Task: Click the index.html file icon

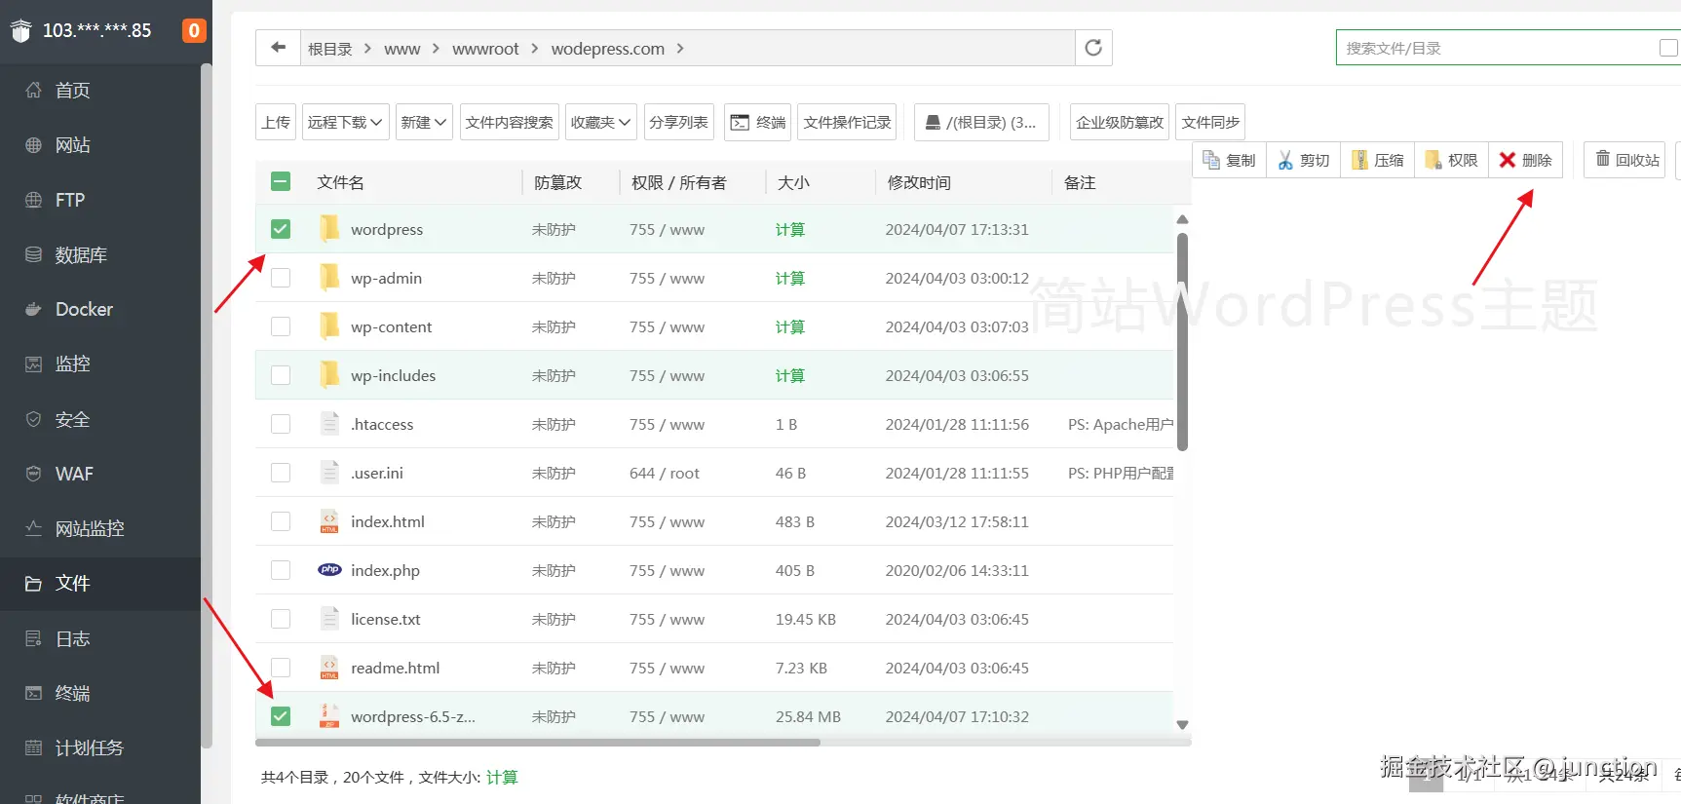Action: [x=329, y=521]
